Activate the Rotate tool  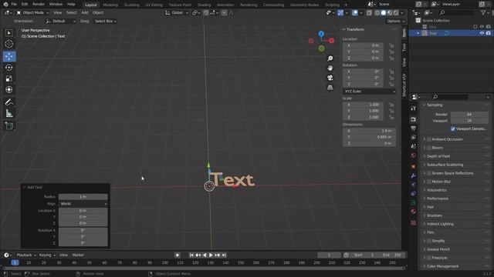pyautogui.click(x=9, y=68)
